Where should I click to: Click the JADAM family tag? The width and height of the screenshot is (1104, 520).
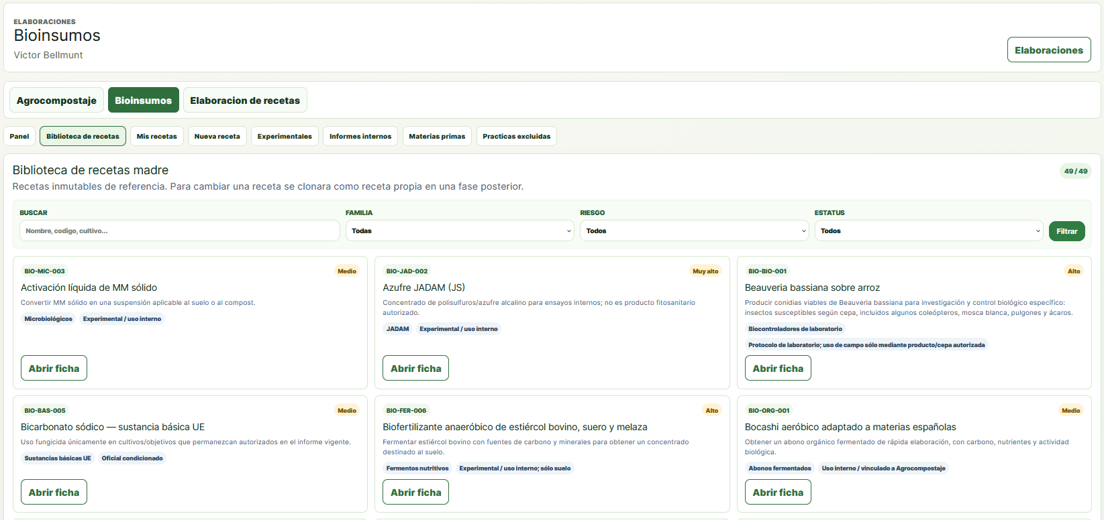pyautogui.click(x=397, y=329)
